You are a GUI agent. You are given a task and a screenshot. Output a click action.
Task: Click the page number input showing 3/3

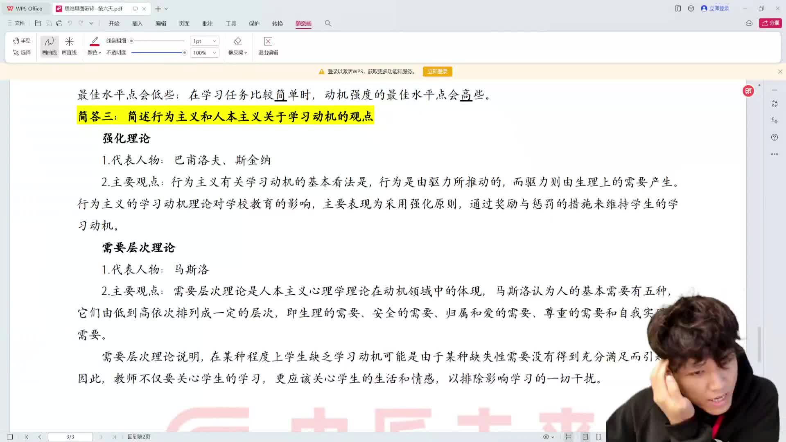(70, 436)
